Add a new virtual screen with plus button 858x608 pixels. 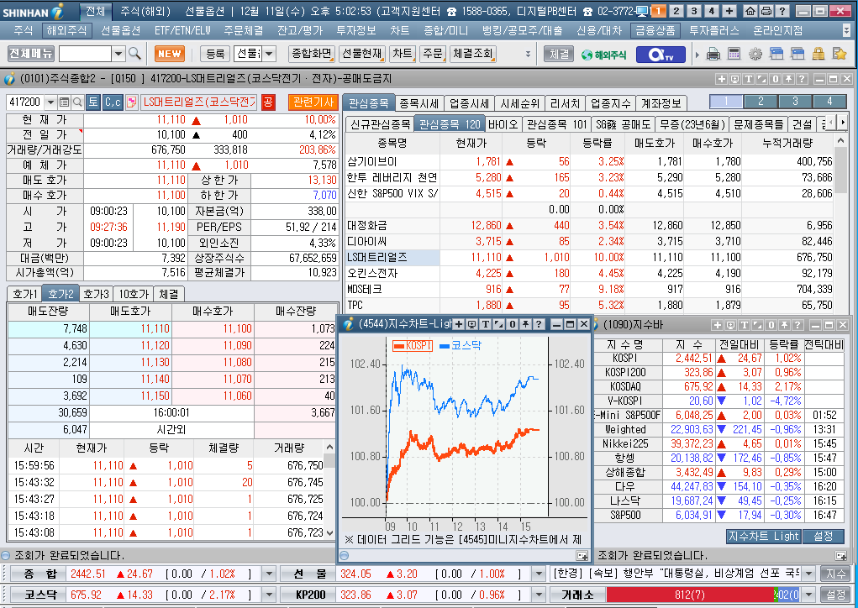(729, 10)
